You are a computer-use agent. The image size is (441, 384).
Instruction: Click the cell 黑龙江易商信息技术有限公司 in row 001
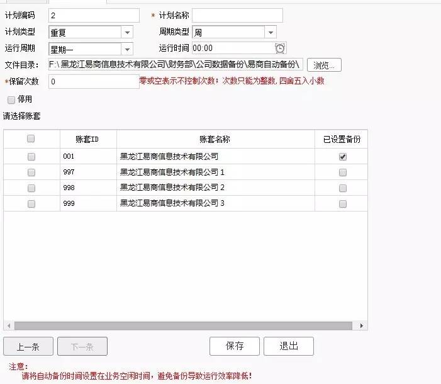point(215,156)
